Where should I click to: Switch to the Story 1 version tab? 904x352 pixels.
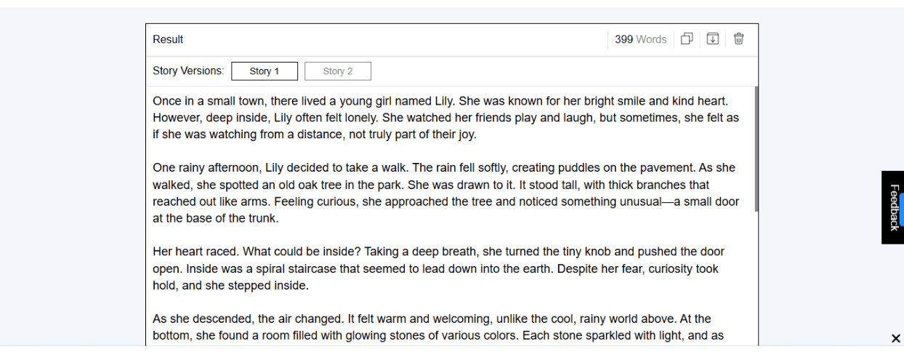click(x=265, y=71)
